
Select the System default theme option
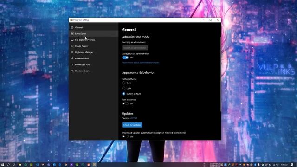(x=124, y=94)
